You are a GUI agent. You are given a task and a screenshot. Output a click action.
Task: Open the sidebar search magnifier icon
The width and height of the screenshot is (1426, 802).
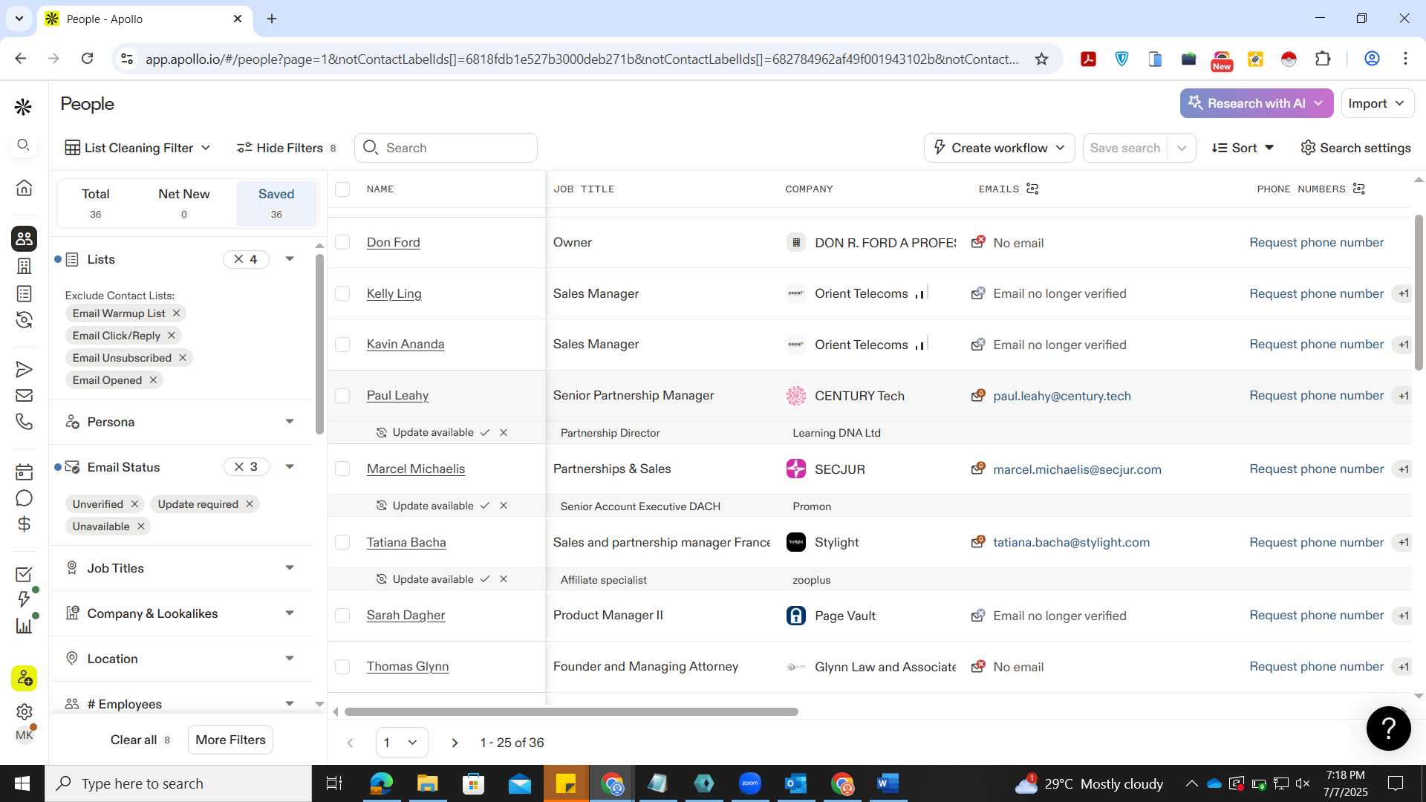coord(23,146)
